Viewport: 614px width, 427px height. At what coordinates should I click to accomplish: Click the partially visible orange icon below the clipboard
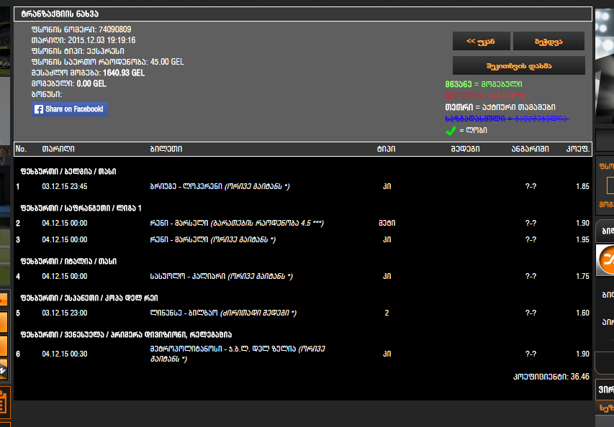click(6, 423)
